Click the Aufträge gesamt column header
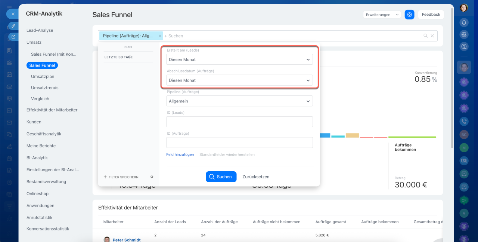This screenshot has height=242, width=478. point(331,222)
